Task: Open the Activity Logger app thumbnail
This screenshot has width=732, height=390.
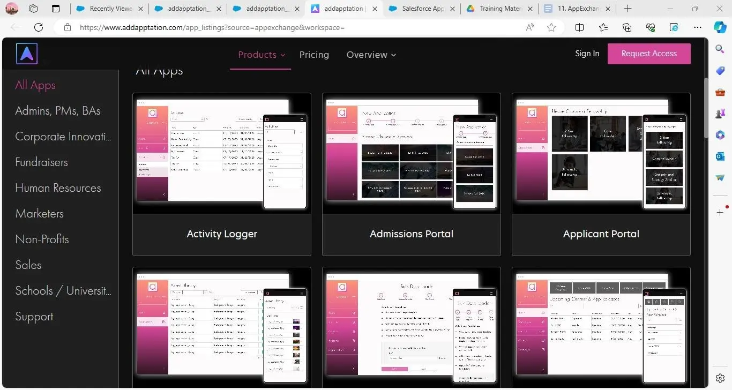Action: click(221, 154)
